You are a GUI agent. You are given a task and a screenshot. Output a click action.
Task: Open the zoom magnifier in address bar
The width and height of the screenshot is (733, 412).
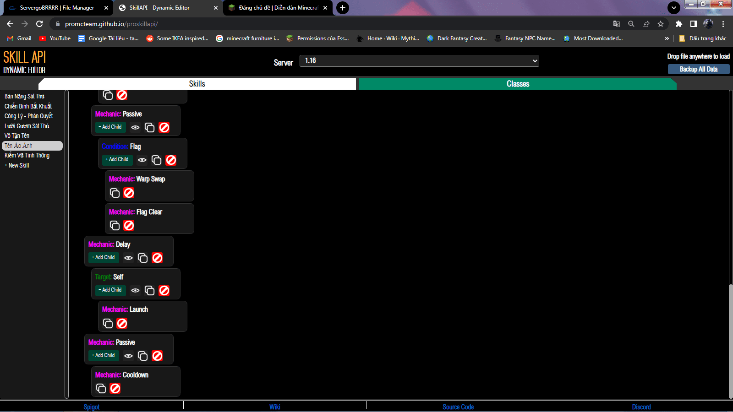(x=631, y=24)
